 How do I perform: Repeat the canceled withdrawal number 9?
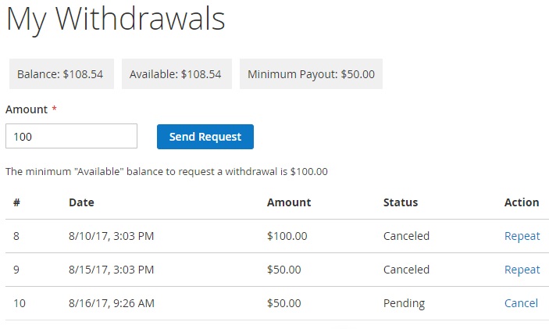click(x=522, y=270)
